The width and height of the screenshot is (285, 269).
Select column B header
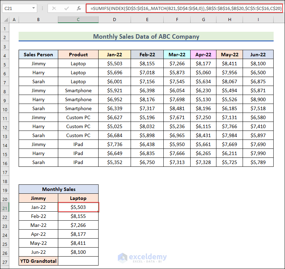tap(38, 19)
